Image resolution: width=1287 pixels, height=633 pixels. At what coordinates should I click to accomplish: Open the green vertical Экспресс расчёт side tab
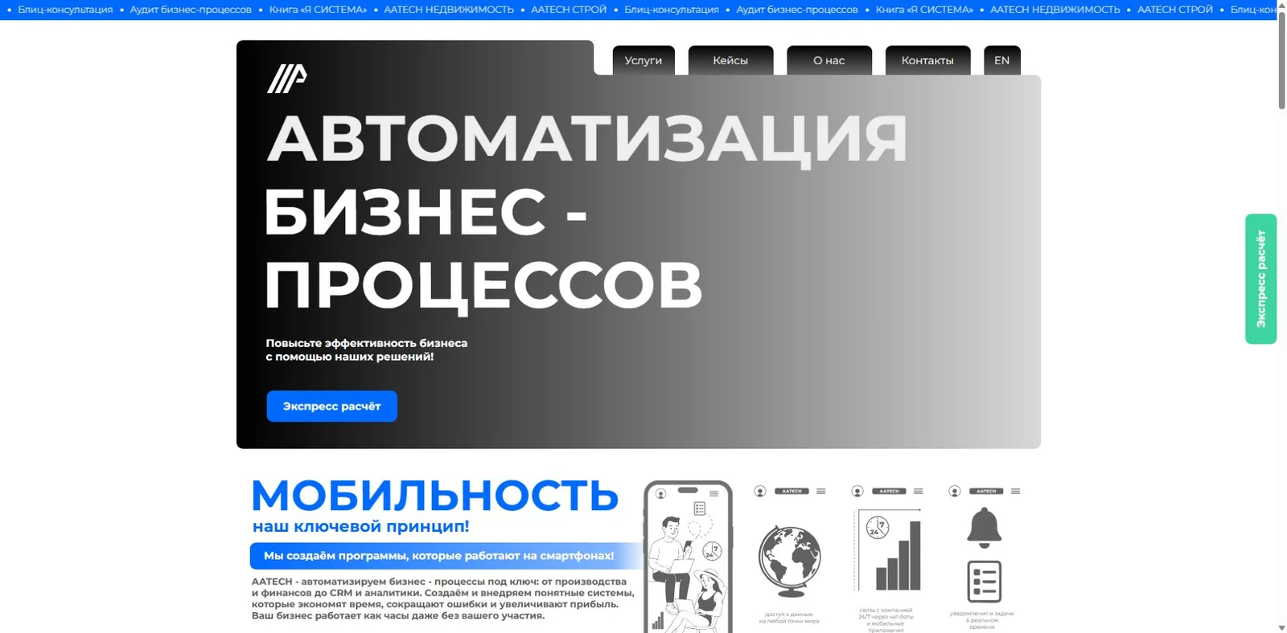pyautogui.click(x=1261, y=279)
